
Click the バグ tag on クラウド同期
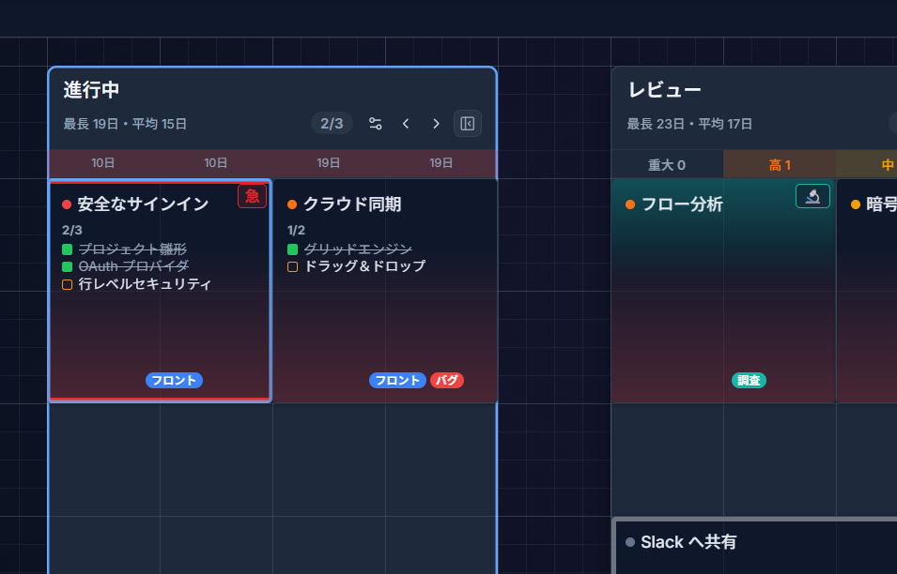(447, 381)
